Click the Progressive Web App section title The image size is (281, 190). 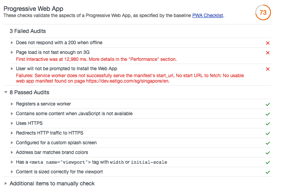[x=33, y=9]
